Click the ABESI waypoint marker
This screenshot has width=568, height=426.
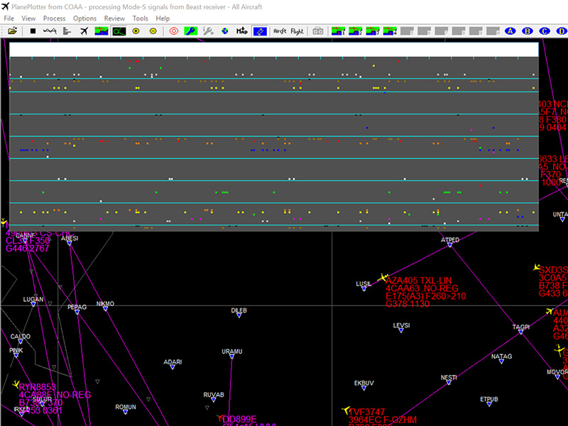(69, 243)
